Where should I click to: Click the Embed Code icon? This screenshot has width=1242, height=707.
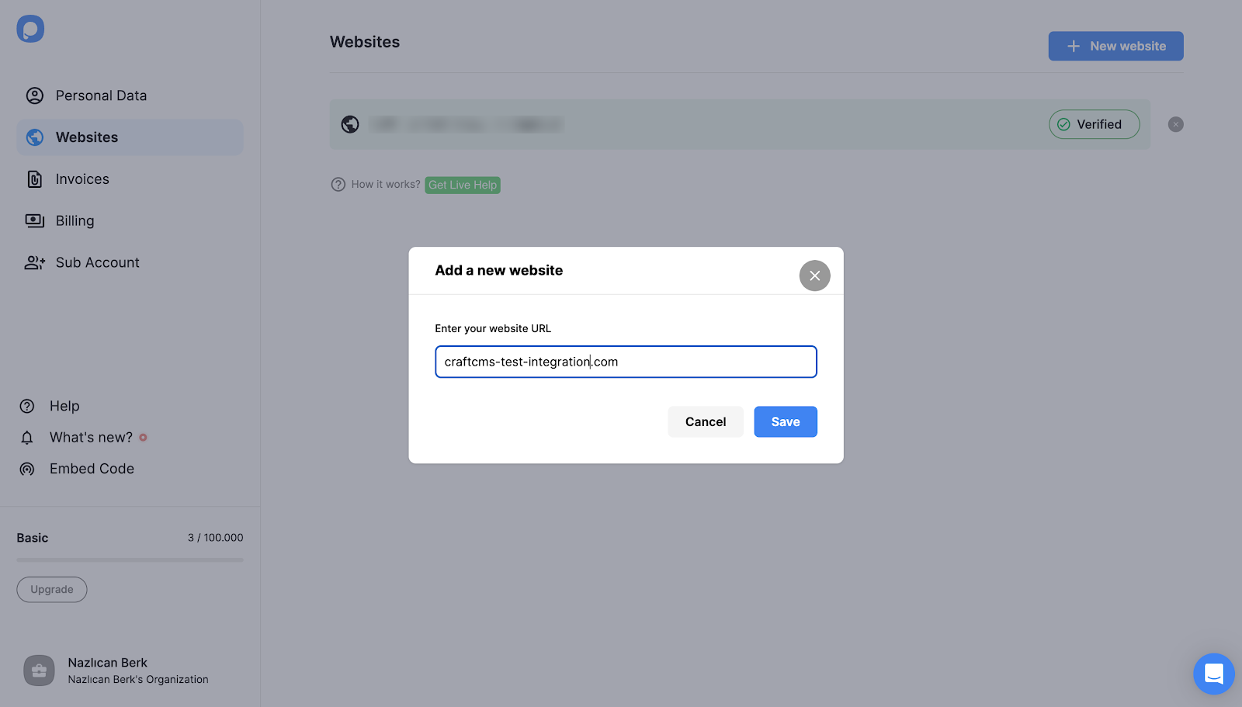pos(27,469)
